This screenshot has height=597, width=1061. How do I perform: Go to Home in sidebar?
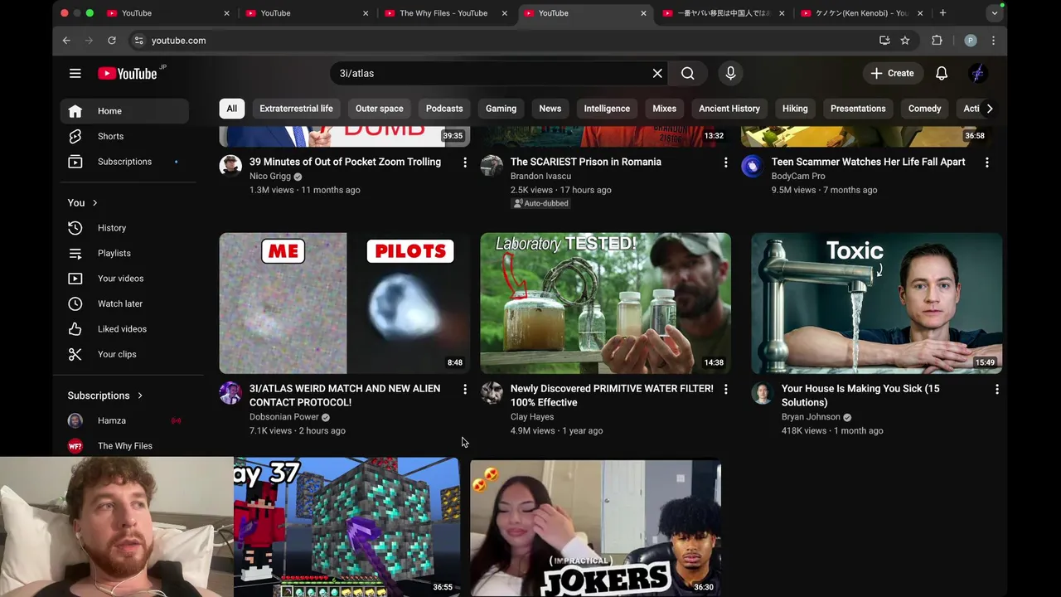[124, 111]
